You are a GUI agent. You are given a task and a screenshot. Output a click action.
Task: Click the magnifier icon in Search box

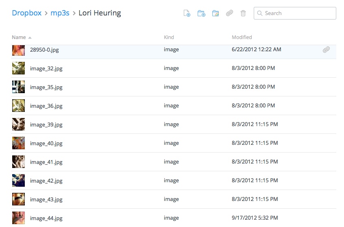(x=260, y=13)
